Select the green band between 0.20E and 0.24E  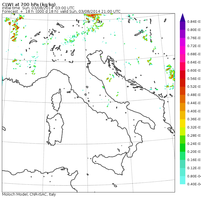(x=182, y=148)
